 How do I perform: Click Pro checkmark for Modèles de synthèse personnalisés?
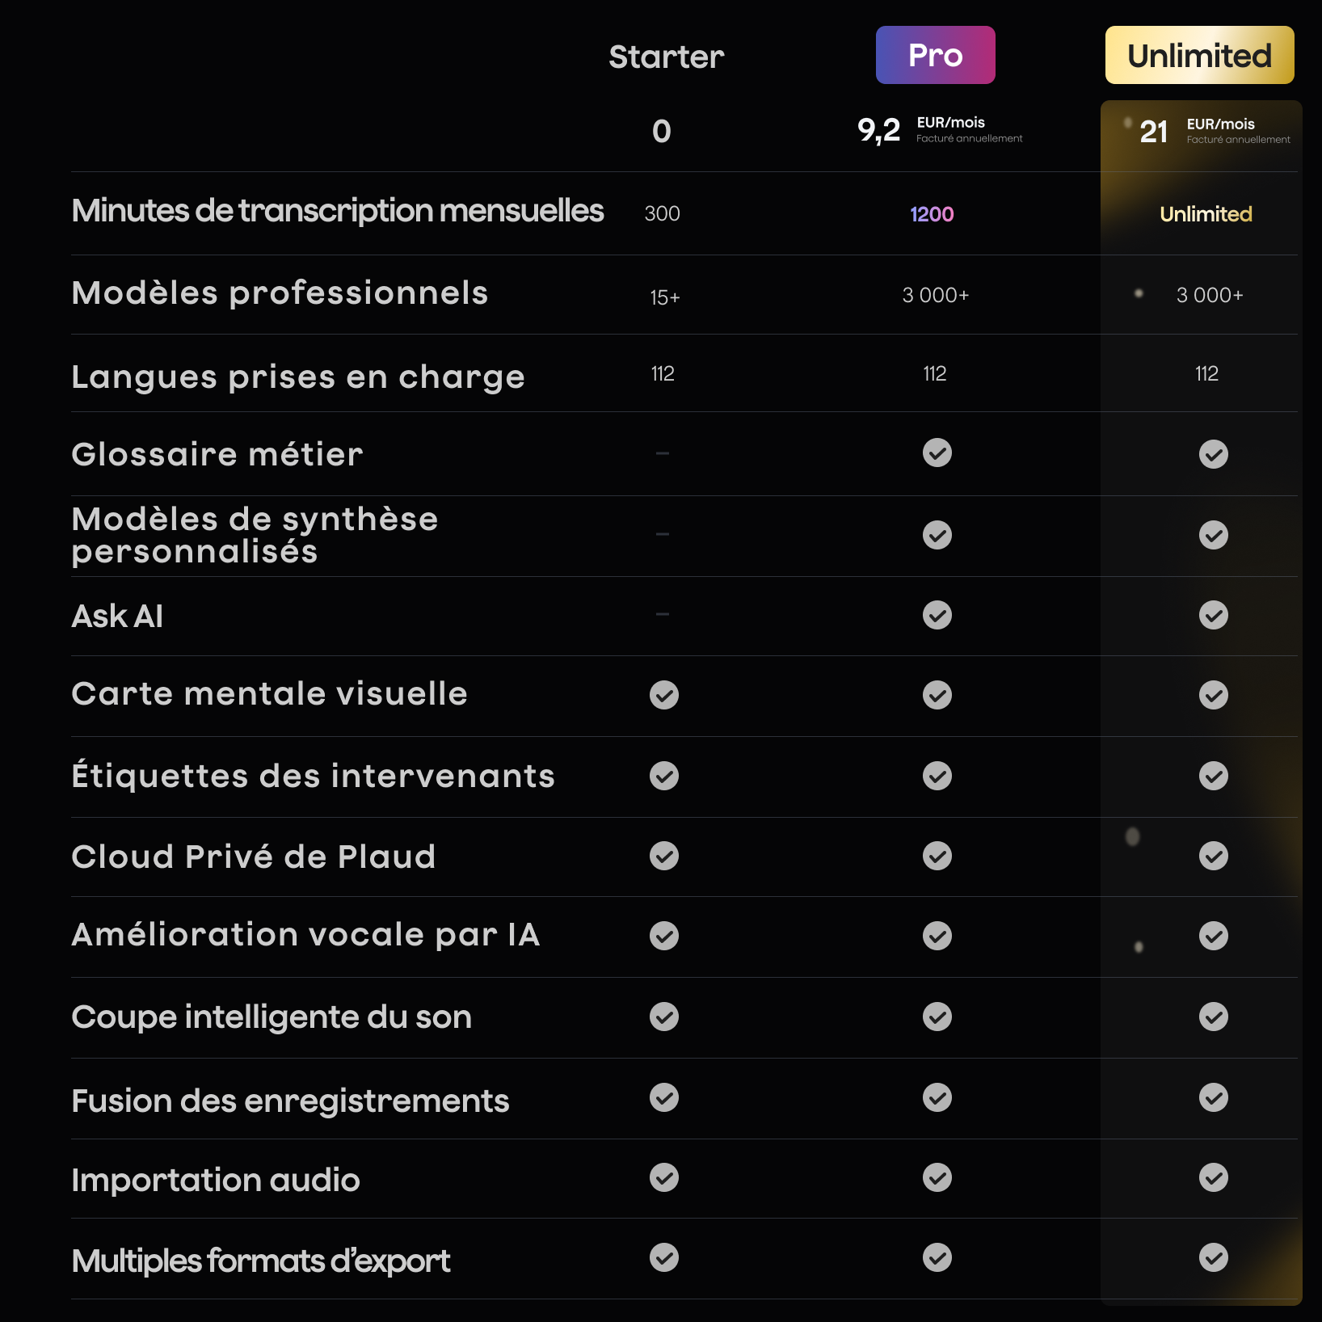[x=937, y=535]
